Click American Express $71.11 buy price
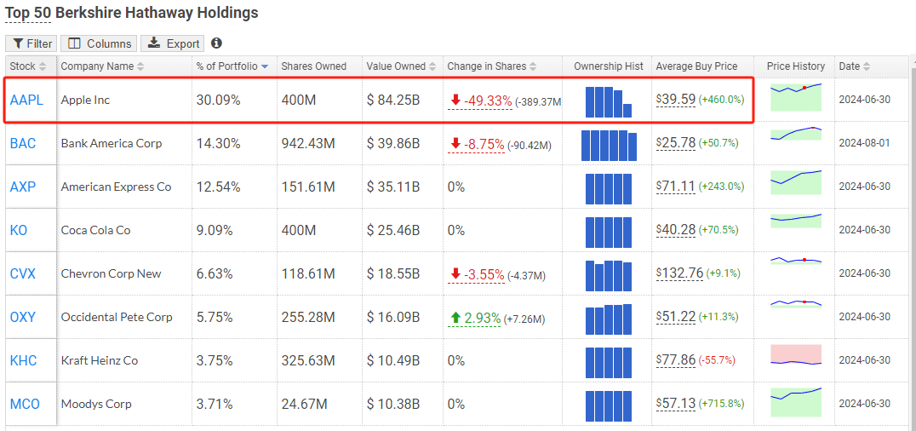The height and width of the screenshot is (431, 916). pyautogui.click(x=676, y=187)
